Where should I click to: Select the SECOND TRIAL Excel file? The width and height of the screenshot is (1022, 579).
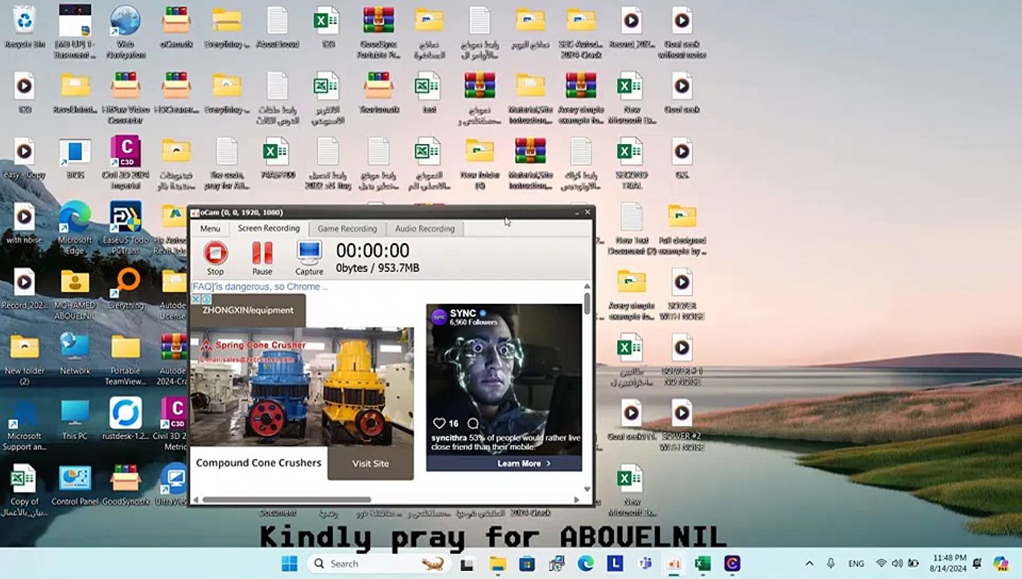(x=631, y=163)
